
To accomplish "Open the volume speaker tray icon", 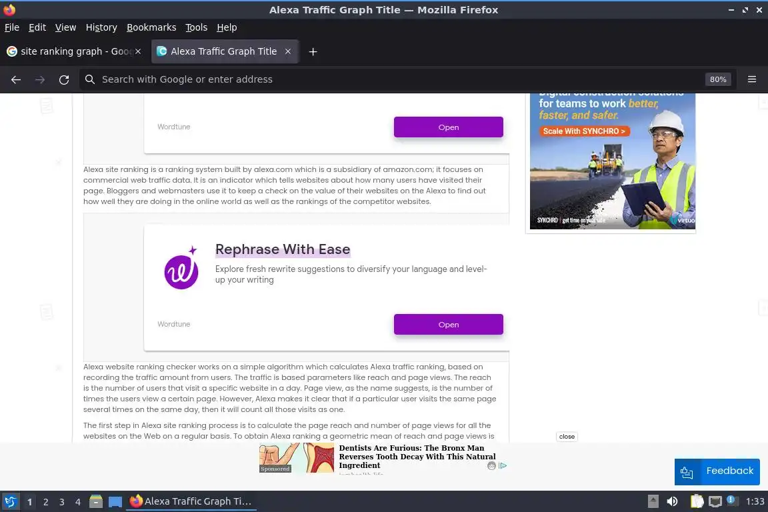I will pyautogui.click(x=673, y=501).
